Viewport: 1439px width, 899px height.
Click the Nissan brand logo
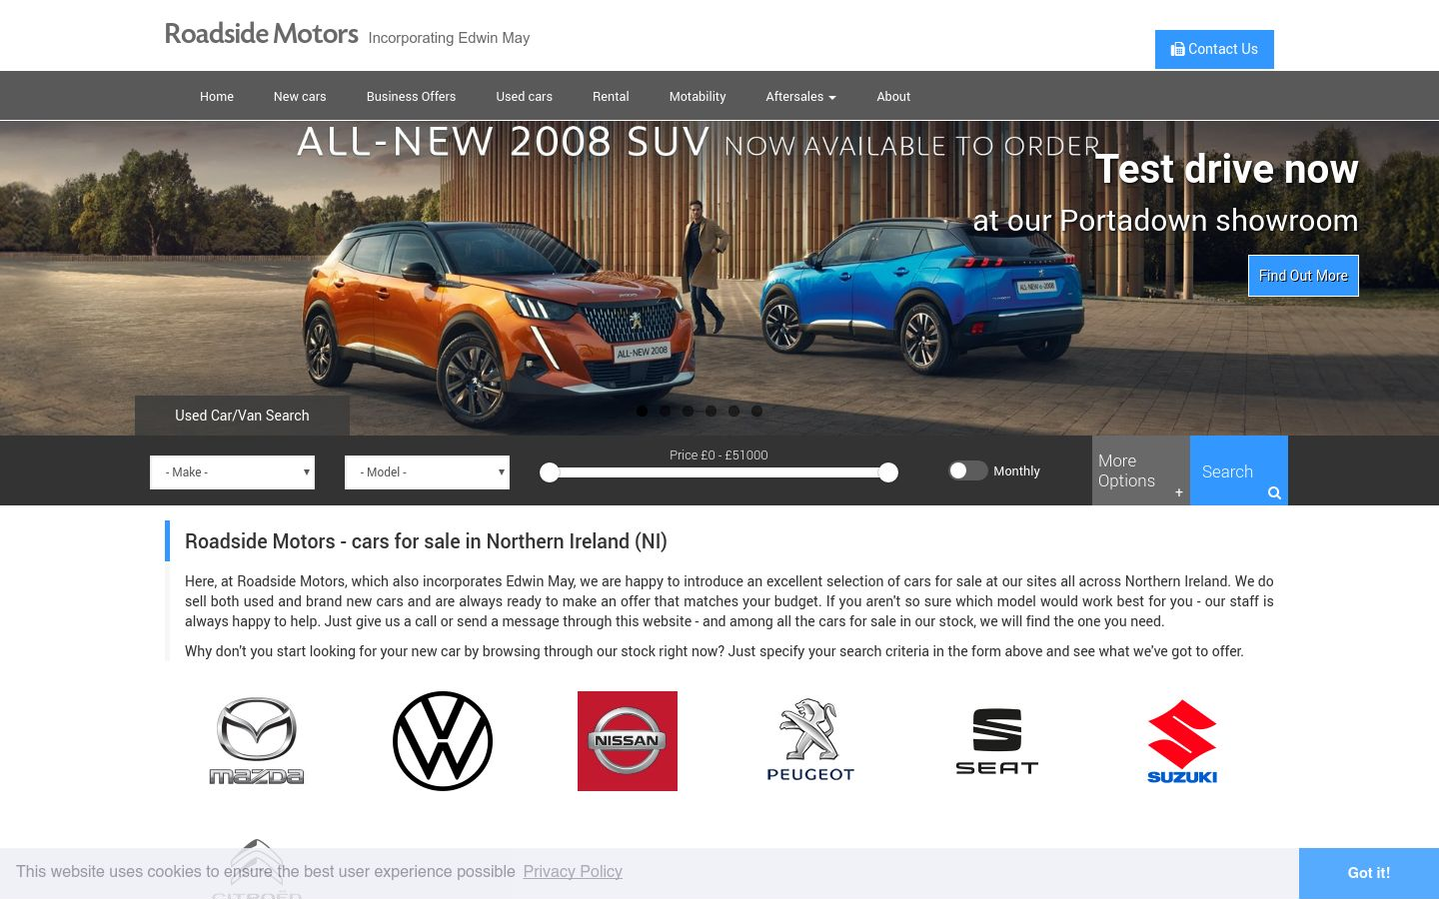pos(628,741)
